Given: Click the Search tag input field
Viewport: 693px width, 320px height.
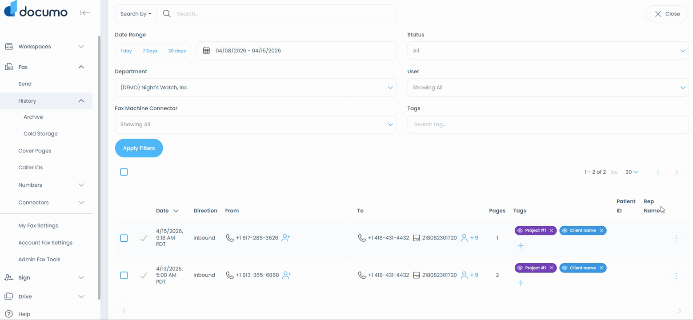Looking at the screenshot, I should tap(548, 124).
